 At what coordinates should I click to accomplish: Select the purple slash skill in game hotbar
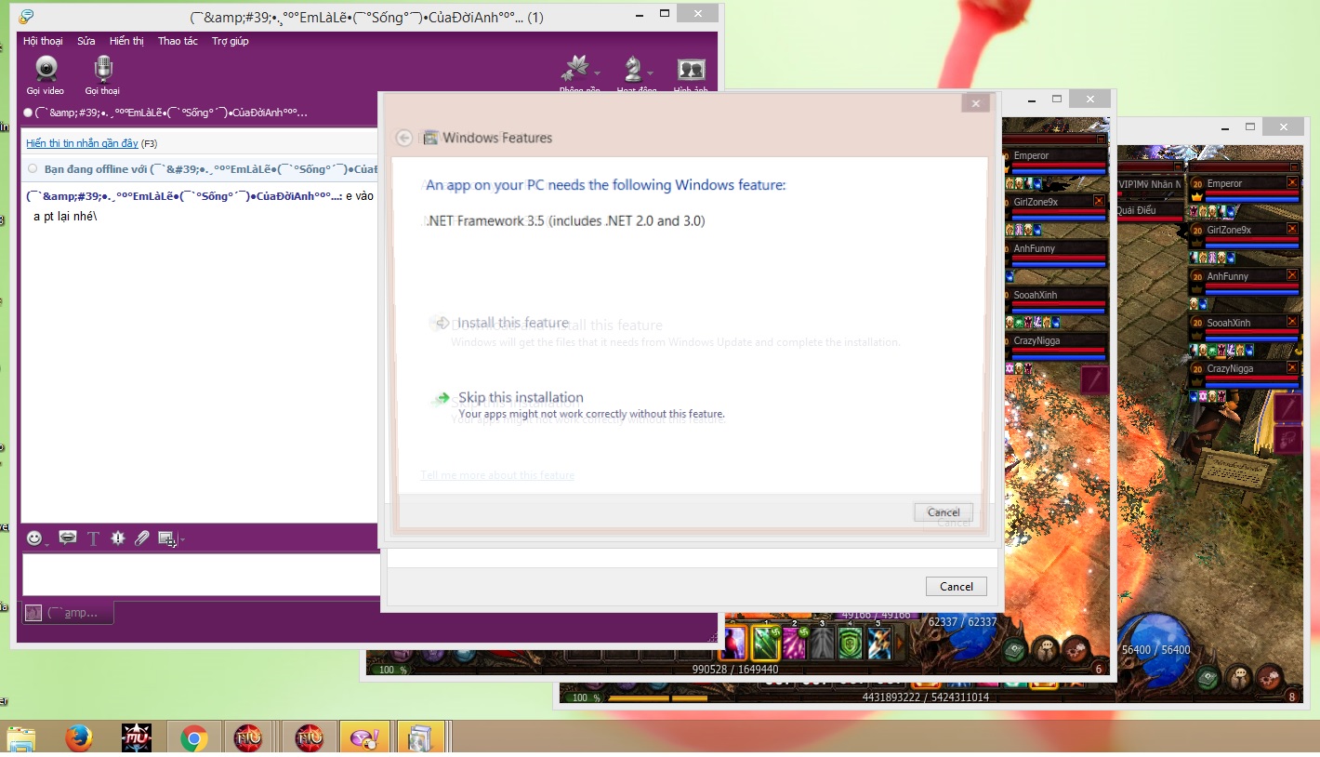pyautogui.click(x=794, y=642)
